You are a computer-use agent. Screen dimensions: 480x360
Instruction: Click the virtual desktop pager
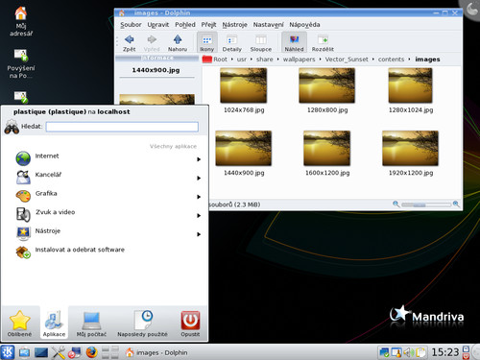(x=110, y=352)
